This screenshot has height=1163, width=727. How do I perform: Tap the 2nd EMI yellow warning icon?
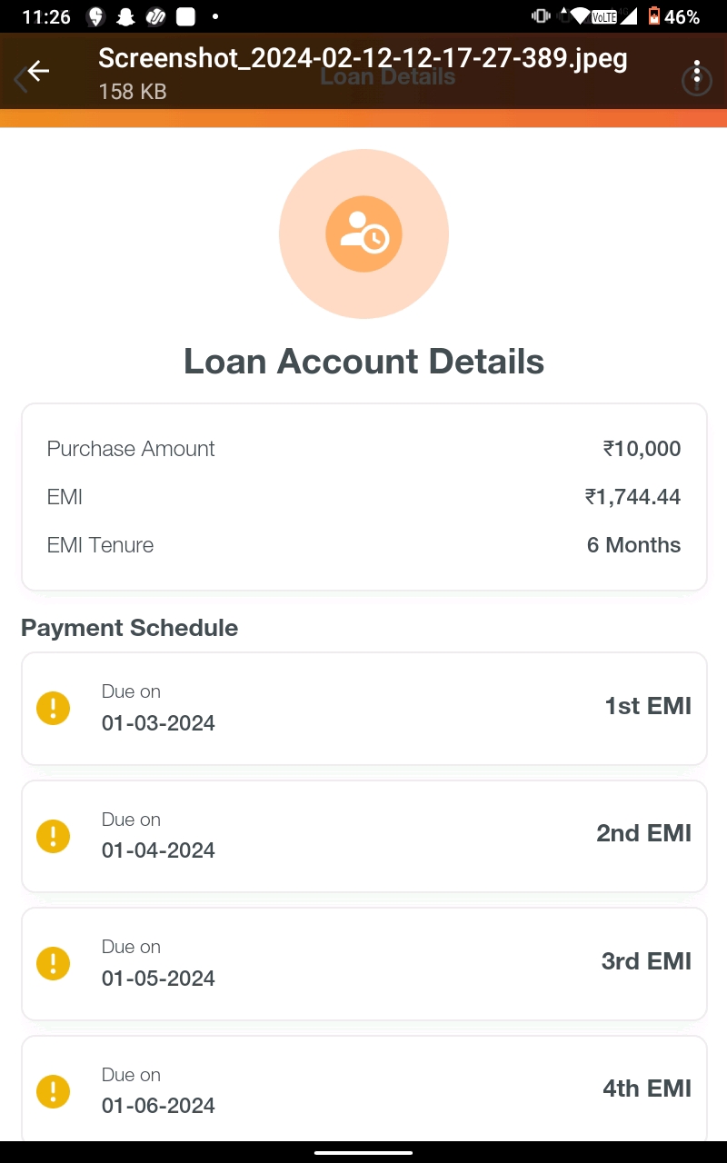[x=53, y=835]
